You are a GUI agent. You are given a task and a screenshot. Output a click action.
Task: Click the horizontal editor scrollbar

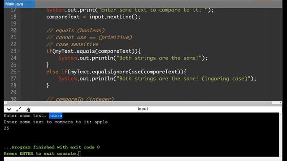(x=139, y=103)
